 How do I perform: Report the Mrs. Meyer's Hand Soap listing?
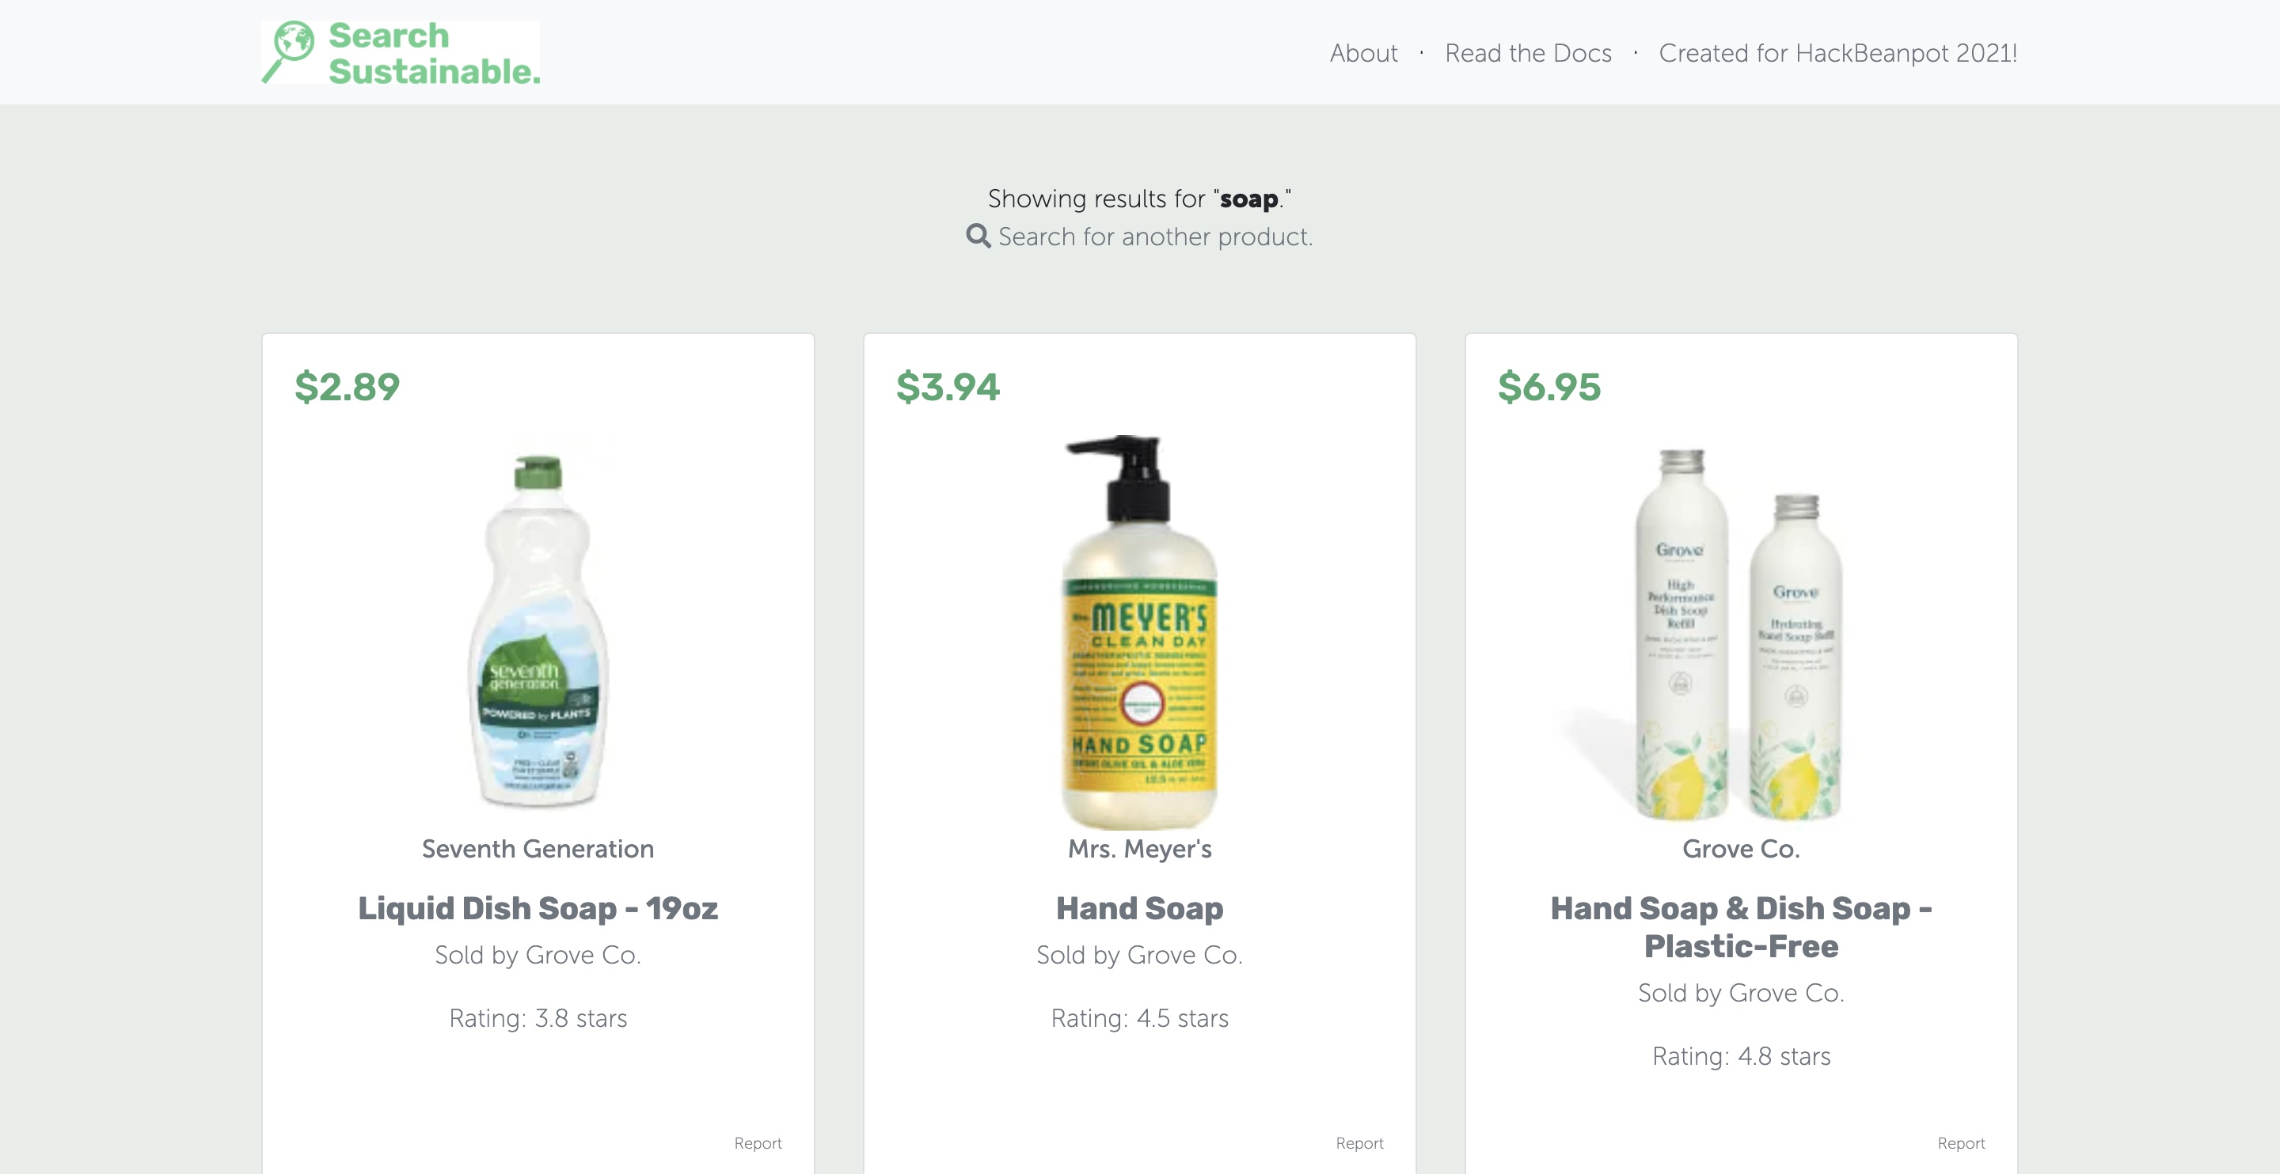[1359, 1143]
